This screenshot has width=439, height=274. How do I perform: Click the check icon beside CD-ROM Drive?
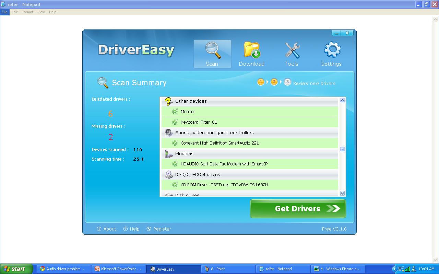coord(175,185)
